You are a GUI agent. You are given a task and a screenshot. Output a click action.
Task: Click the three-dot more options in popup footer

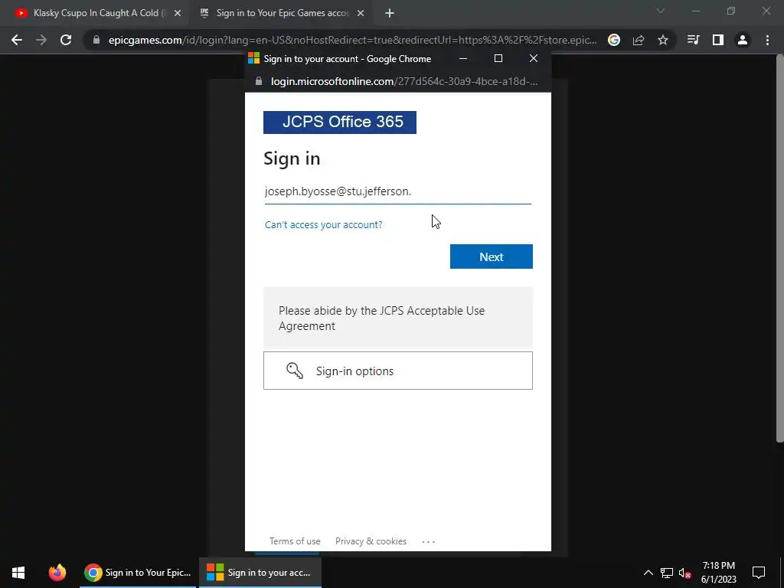pyautogui.click(x=429, y=541)
